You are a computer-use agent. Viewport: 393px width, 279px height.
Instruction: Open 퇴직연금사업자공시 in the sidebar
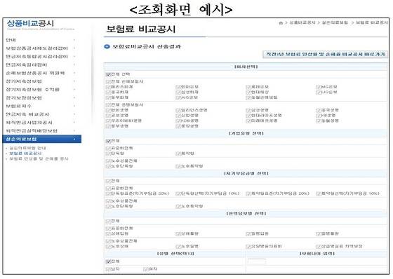pos(29,123)
